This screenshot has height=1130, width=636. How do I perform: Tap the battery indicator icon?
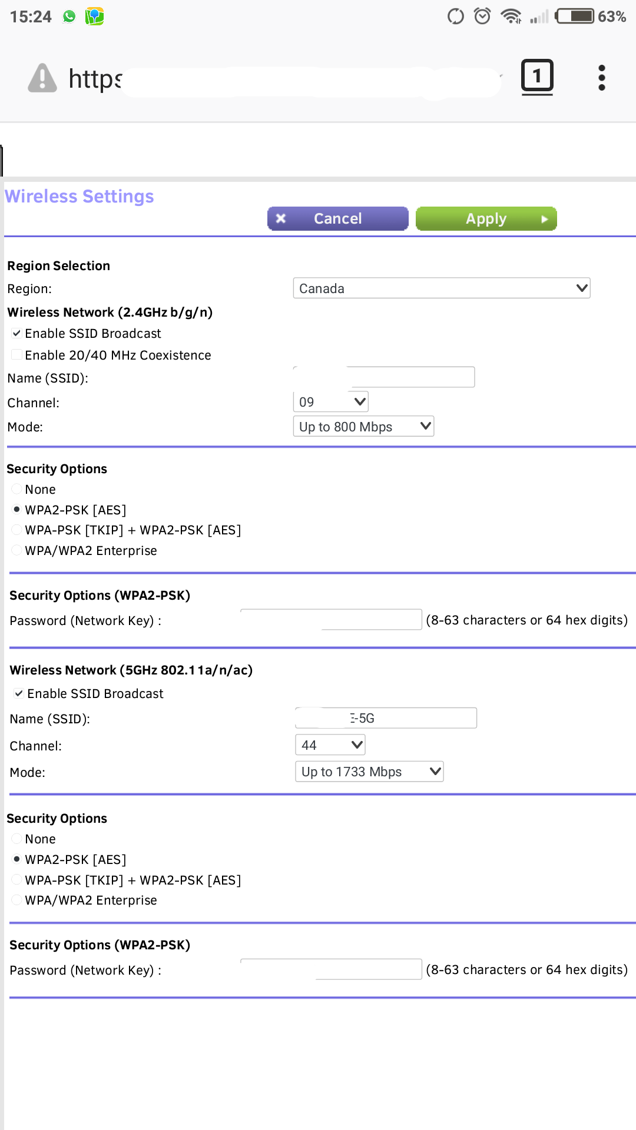pos(576,16)
